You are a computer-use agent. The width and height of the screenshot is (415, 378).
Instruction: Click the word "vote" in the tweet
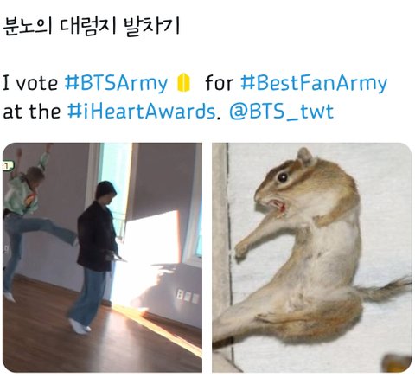click(x=36, y=84)
